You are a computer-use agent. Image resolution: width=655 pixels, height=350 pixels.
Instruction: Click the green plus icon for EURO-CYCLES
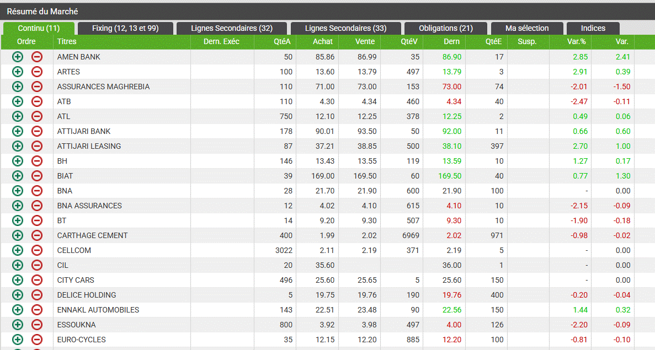point(18,340)
